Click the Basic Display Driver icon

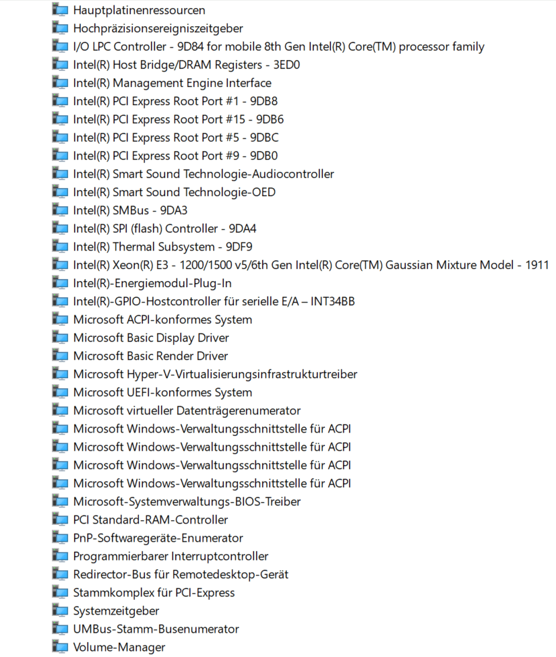click(x=60, y=338)
